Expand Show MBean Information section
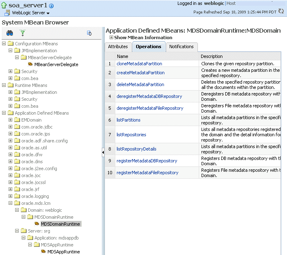The image size is (287, 255). tap(111, 38)
